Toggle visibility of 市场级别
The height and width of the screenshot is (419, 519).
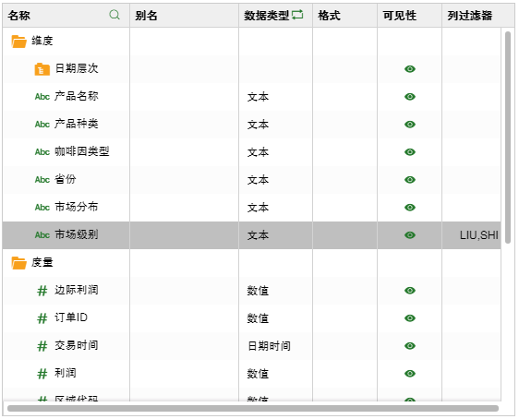click(410, 235)
